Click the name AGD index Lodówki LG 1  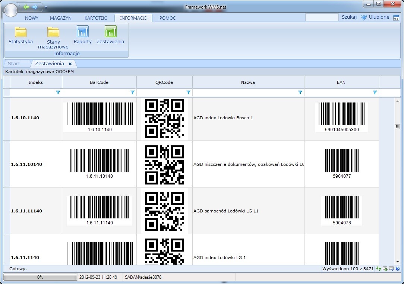click(220, 258)
